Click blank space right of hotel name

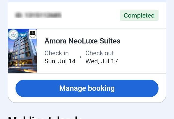tap(143, 41)
